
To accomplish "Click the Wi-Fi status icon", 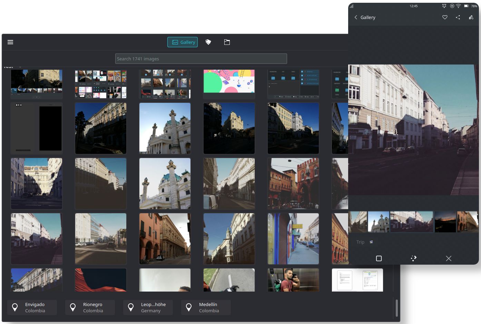I will click(x=458, y=6).
